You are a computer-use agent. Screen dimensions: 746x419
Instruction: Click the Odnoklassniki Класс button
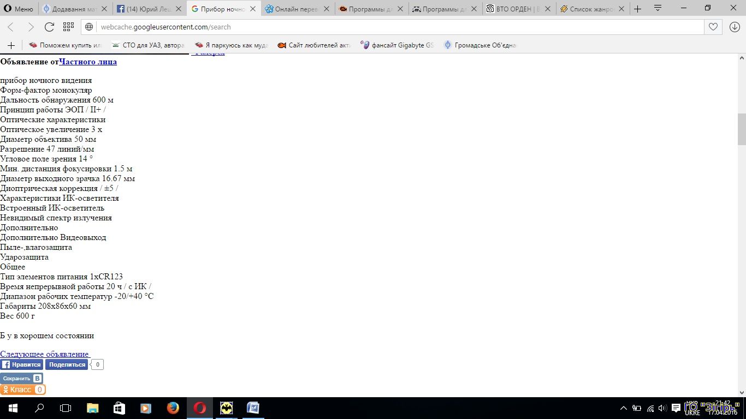coord(22,390)
